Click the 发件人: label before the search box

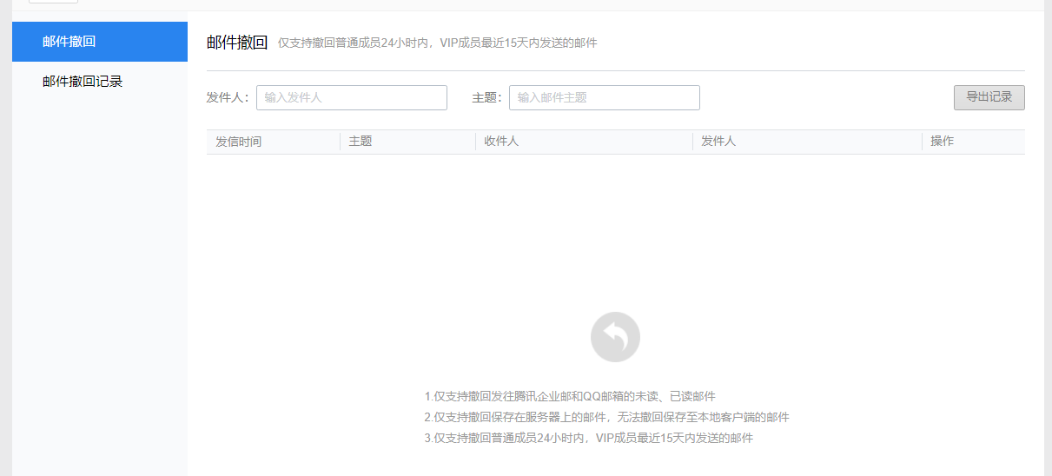point(228,98)
